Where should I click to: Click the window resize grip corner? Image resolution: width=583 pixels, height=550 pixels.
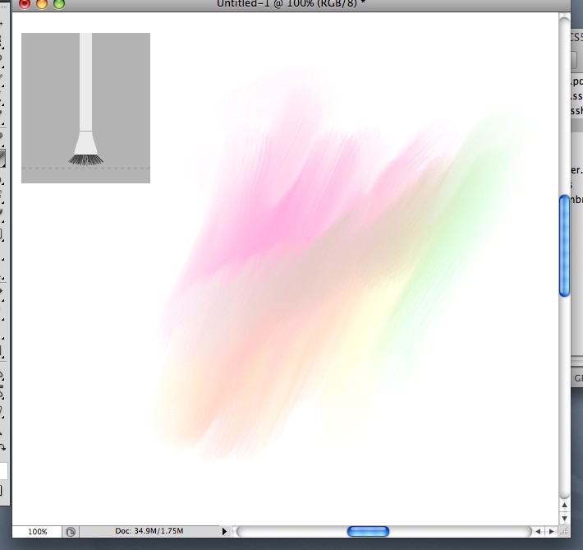(x=564, y=532)
